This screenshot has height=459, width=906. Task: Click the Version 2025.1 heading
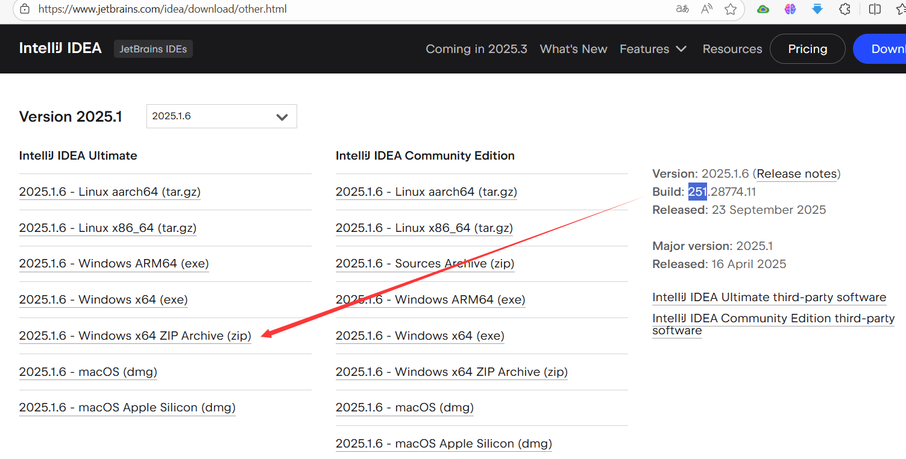click(x=71, y=116)
